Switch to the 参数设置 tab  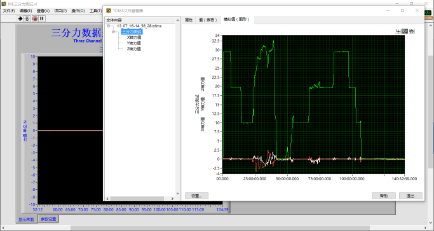click(x=48, y=219)
